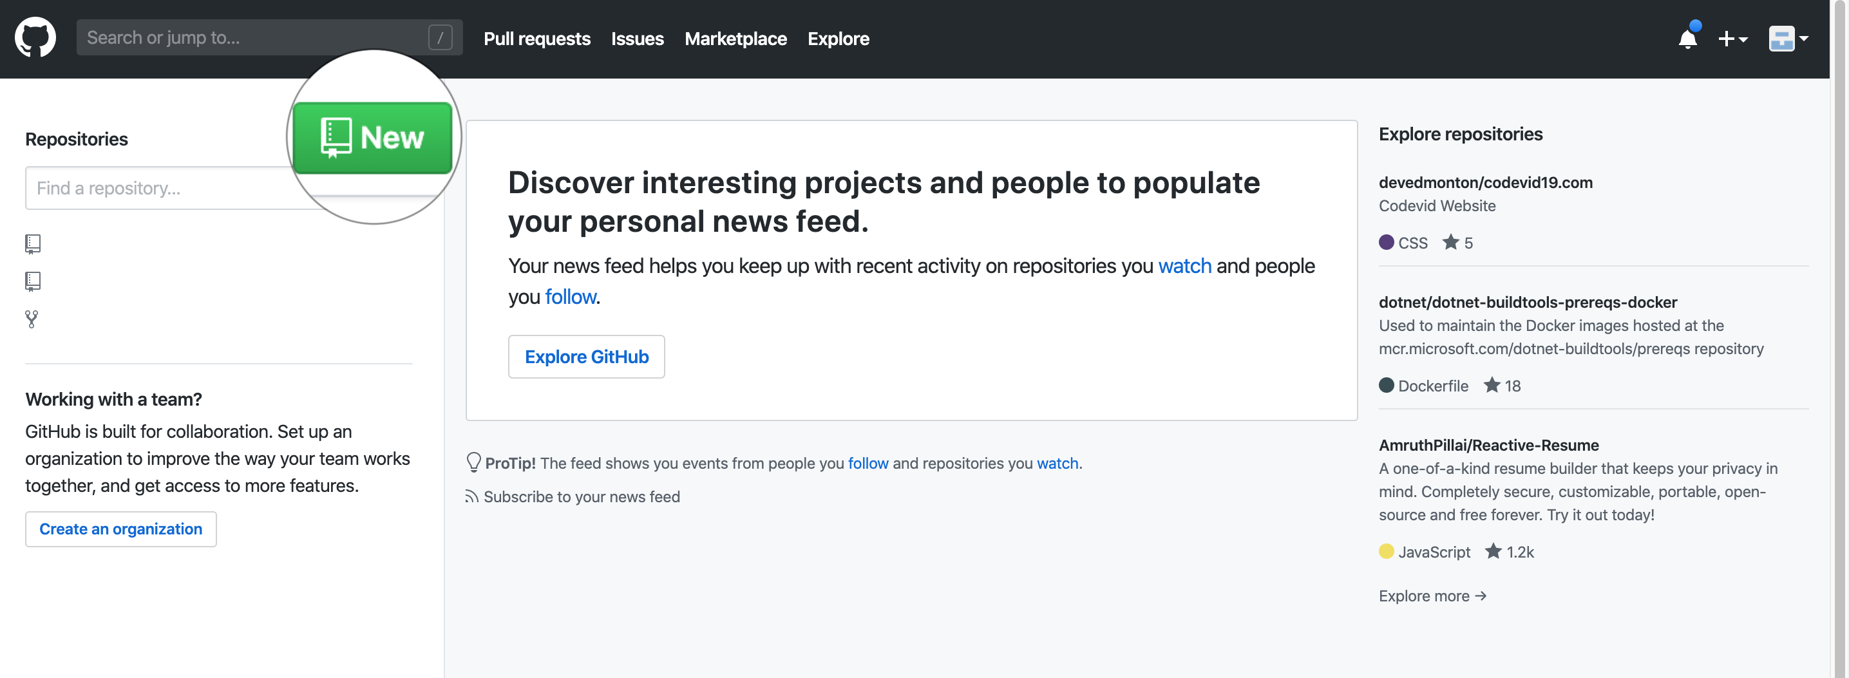Open the Issues page
The width and height of the screenshot is (1849, 678).
638,39
